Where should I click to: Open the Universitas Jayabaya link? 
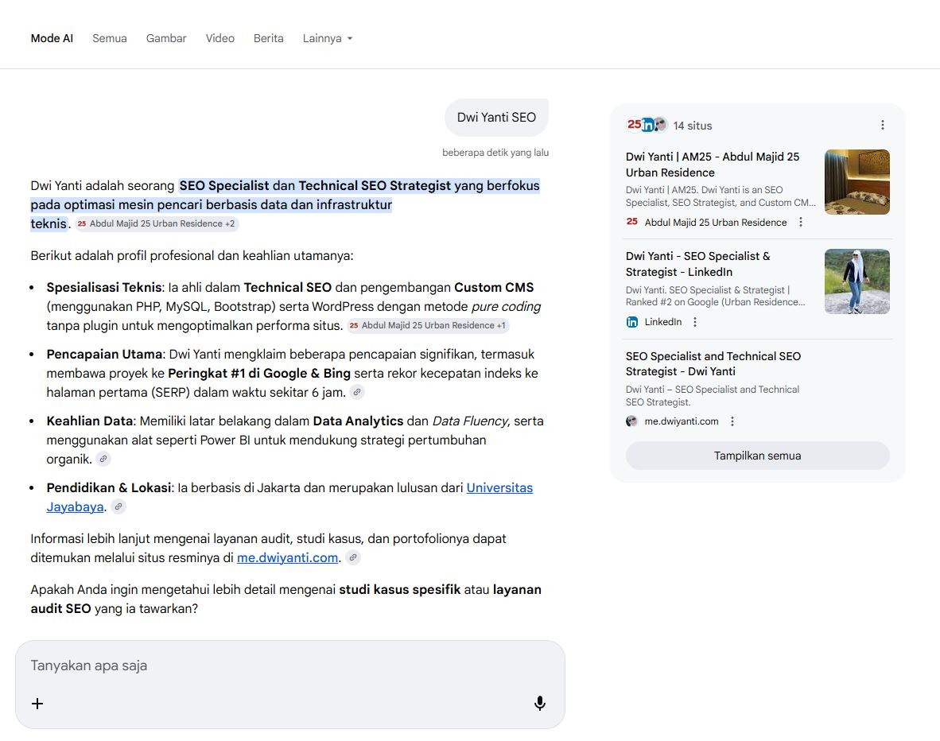499,487
